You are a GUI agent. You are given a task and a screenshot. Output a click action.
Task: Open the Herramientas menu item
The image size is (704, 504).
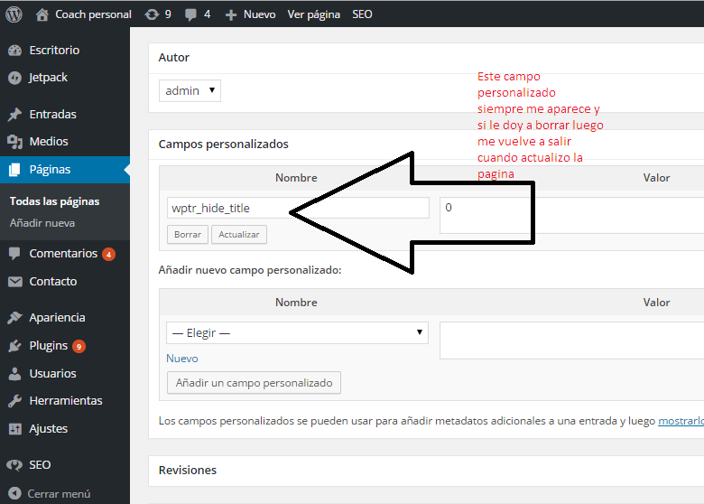pos(65,401)
